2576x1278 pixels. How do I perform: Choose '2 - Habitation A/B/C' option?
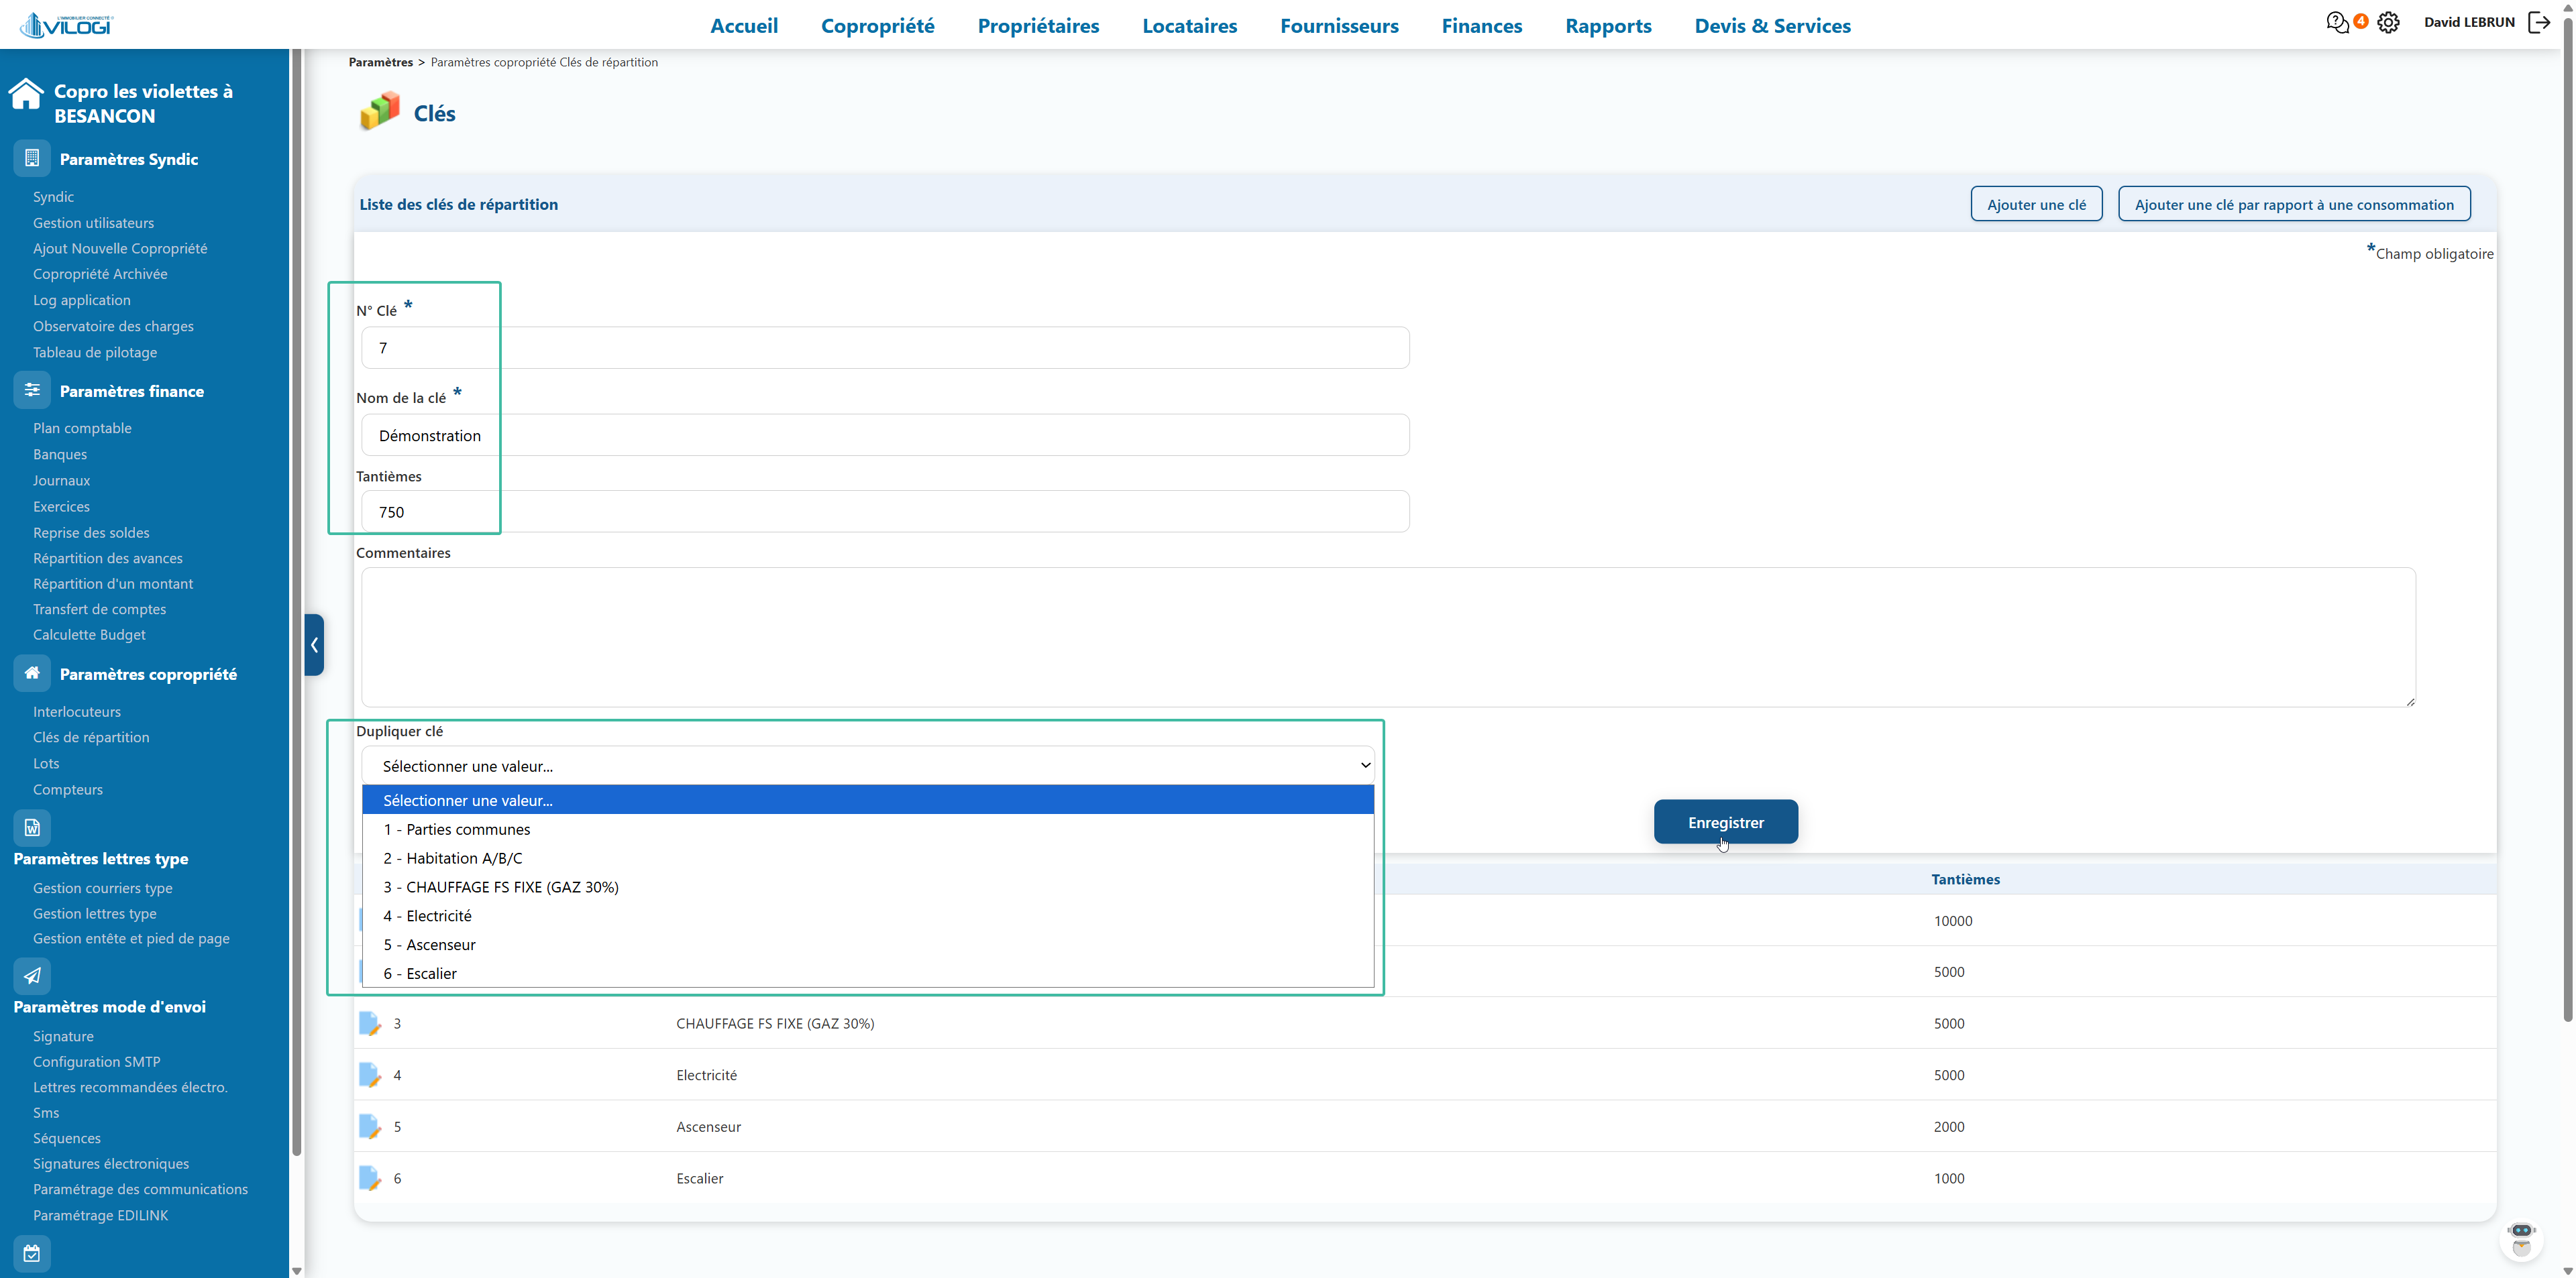coord(867,858)
